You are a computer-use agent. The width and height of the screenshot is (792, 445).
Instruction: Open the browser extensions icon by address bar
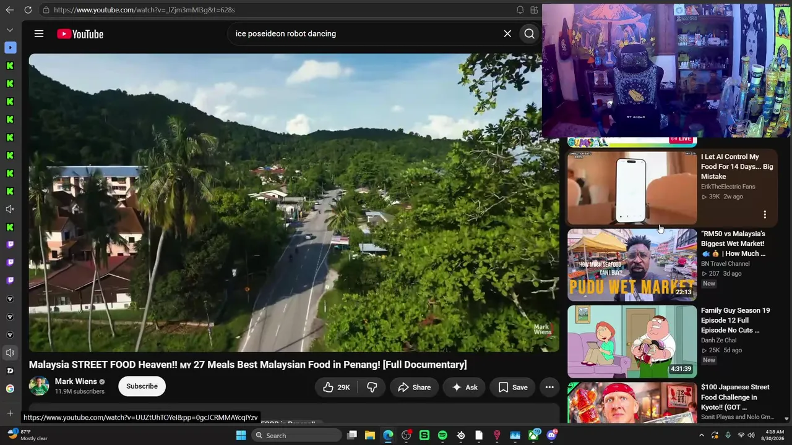click(x=534, y=10)
